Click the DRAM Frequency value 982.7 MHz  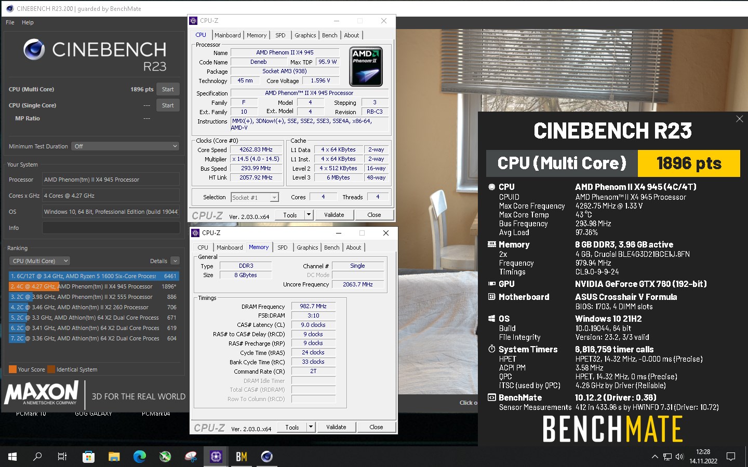tap(313, 306)
